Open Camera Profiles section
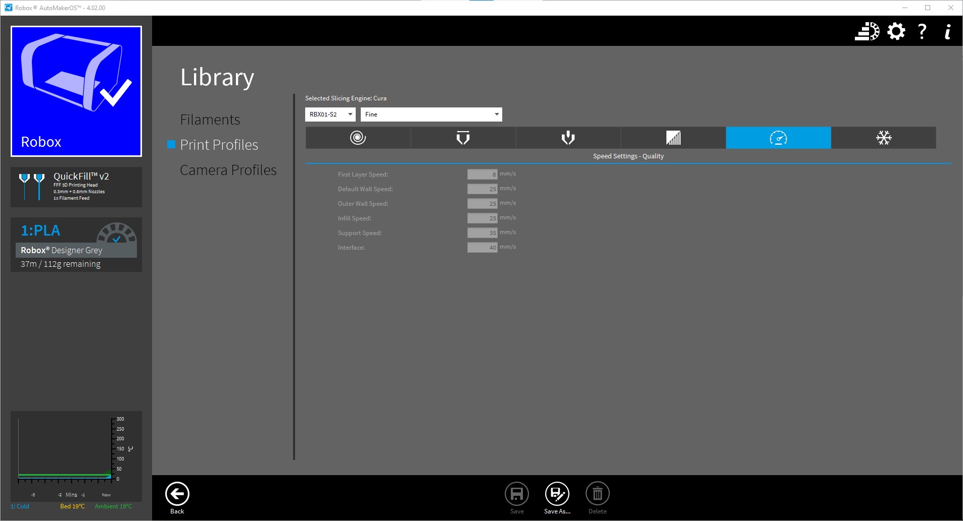The image size is (963, 521). click(228, 170)
